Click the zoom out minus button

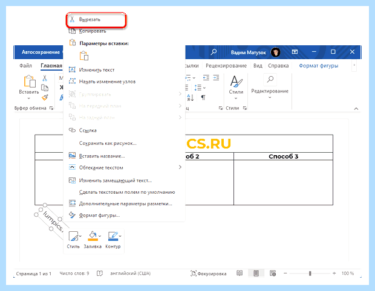(285, 273)
